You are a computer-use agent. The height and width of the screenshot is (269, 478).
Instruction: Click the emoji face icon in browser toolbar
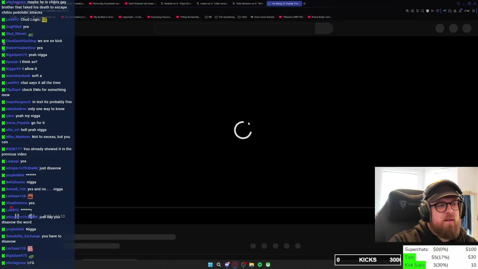(x=412, y=11)
